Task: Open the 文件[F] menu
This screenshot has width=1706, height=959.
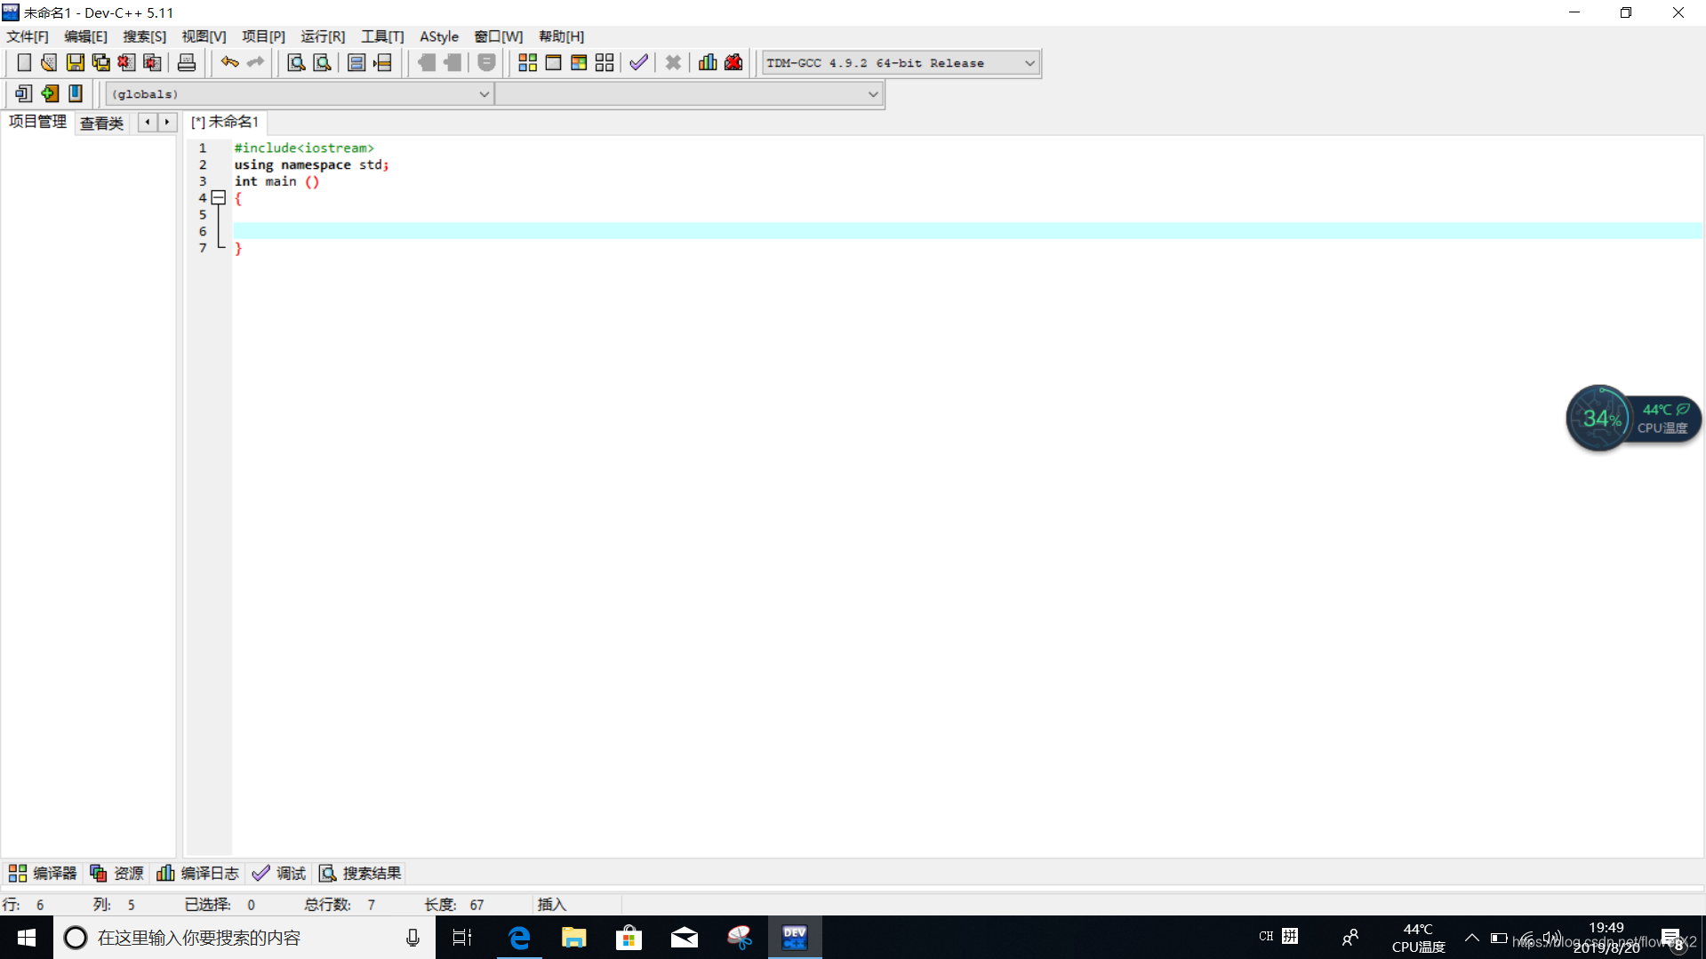Action: (28, 36)
